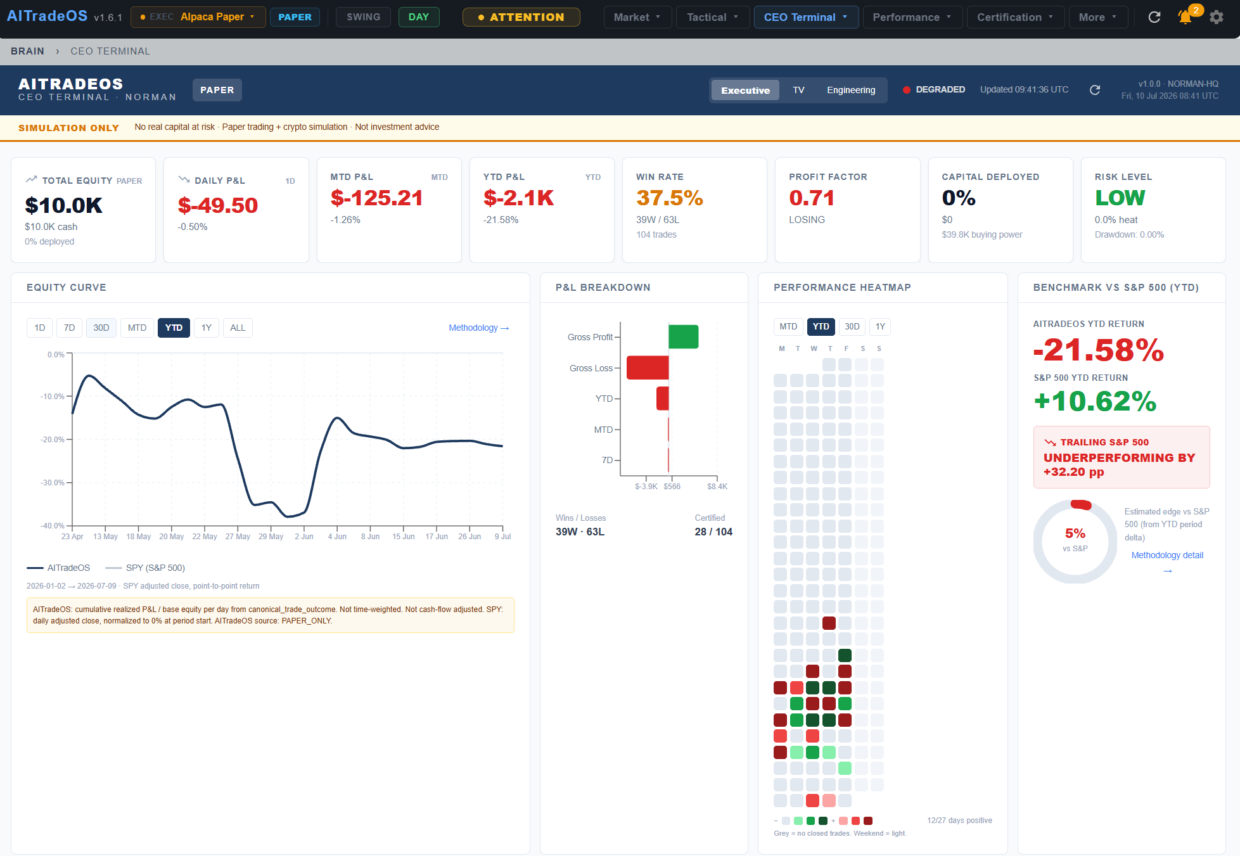Open the Tactical menu dropdown

713,17
